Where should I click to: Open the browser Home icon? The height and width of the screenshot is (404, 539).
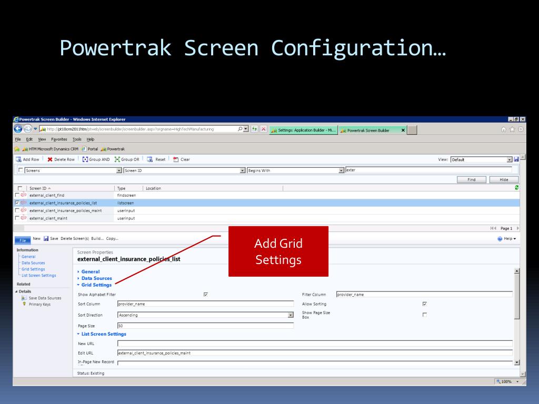pos(504,129)
